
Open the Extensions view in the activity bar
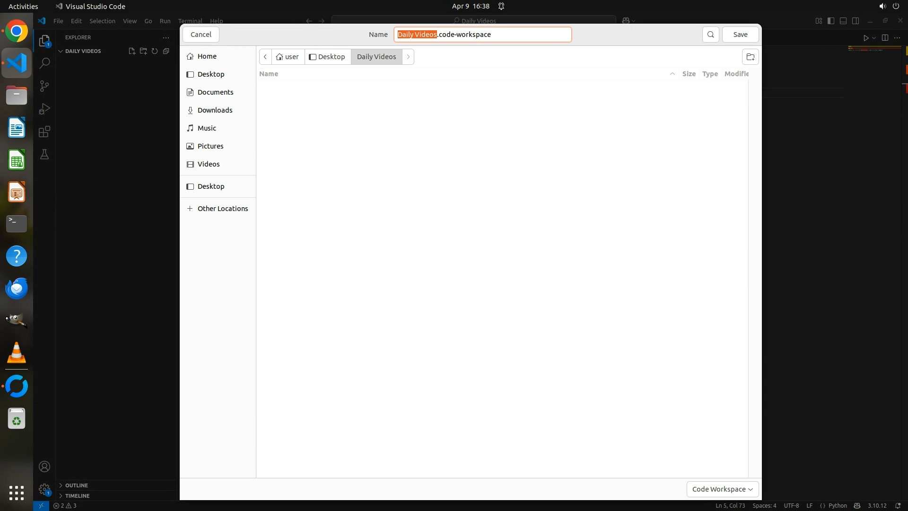[x=44, y=132]
